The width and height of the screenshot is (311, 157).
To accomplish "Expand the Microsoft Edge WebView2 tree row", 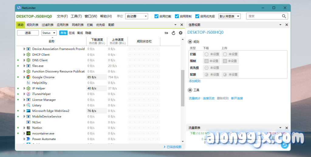I will tap(24, 111).
